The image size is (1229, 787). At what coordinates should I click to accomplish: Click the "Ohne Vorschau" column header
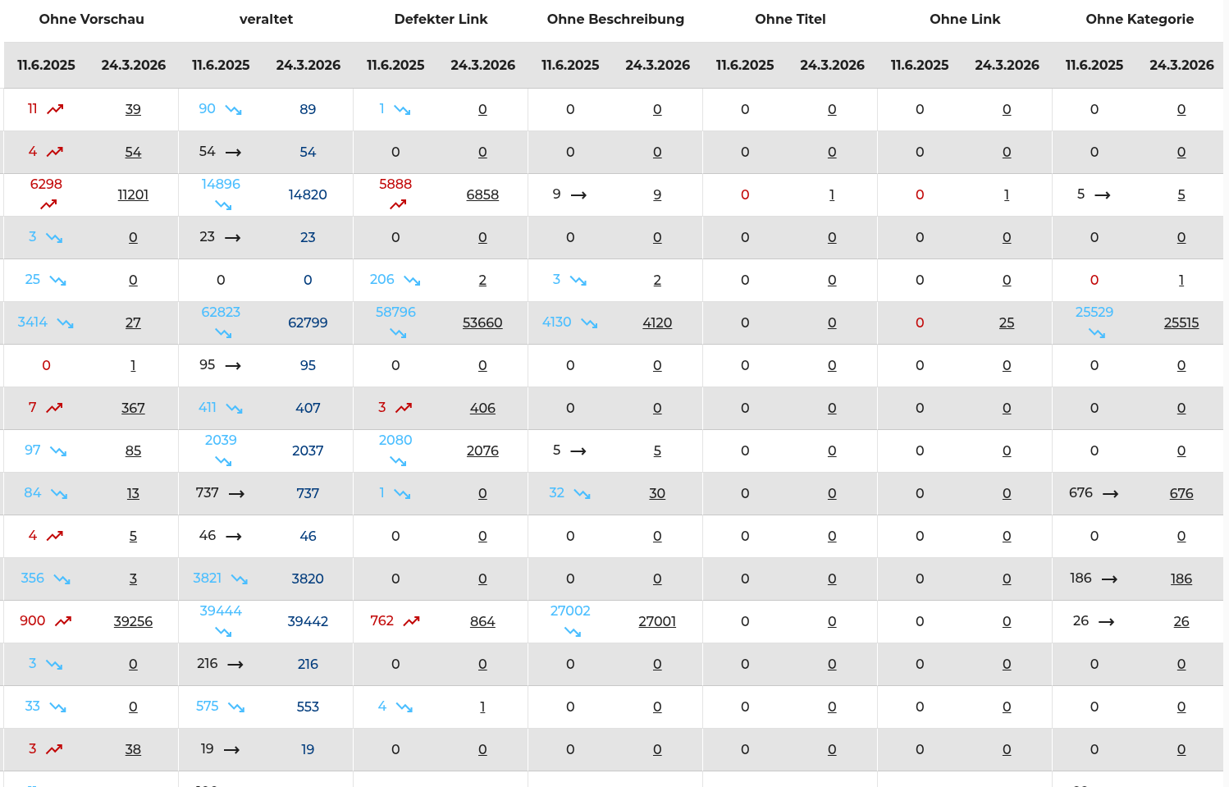coord(91,19)
